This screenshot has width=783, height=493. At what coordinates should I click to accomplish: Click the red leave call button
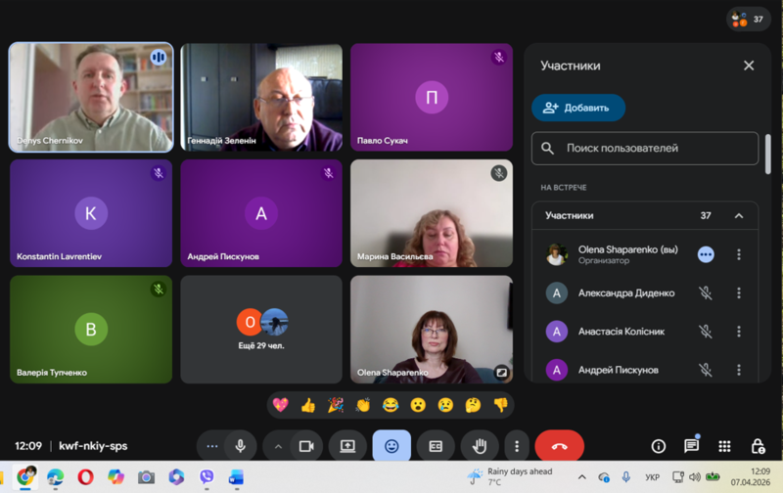tap(559, 446)
